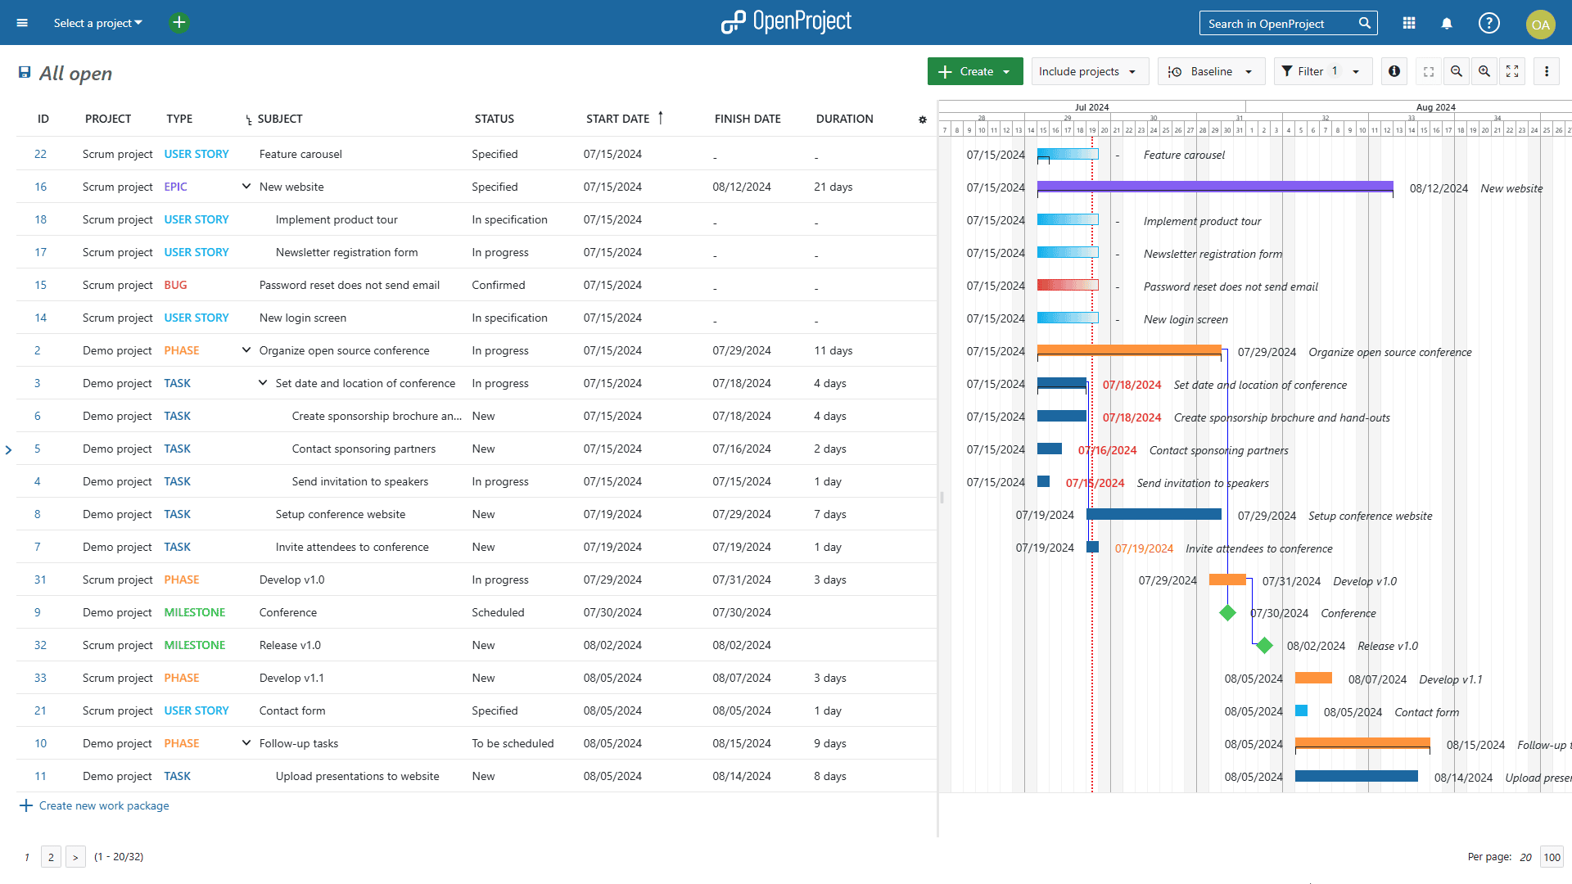Click Create new work package link
Viewport: 1572px width, 884px height.
point(94,805)
